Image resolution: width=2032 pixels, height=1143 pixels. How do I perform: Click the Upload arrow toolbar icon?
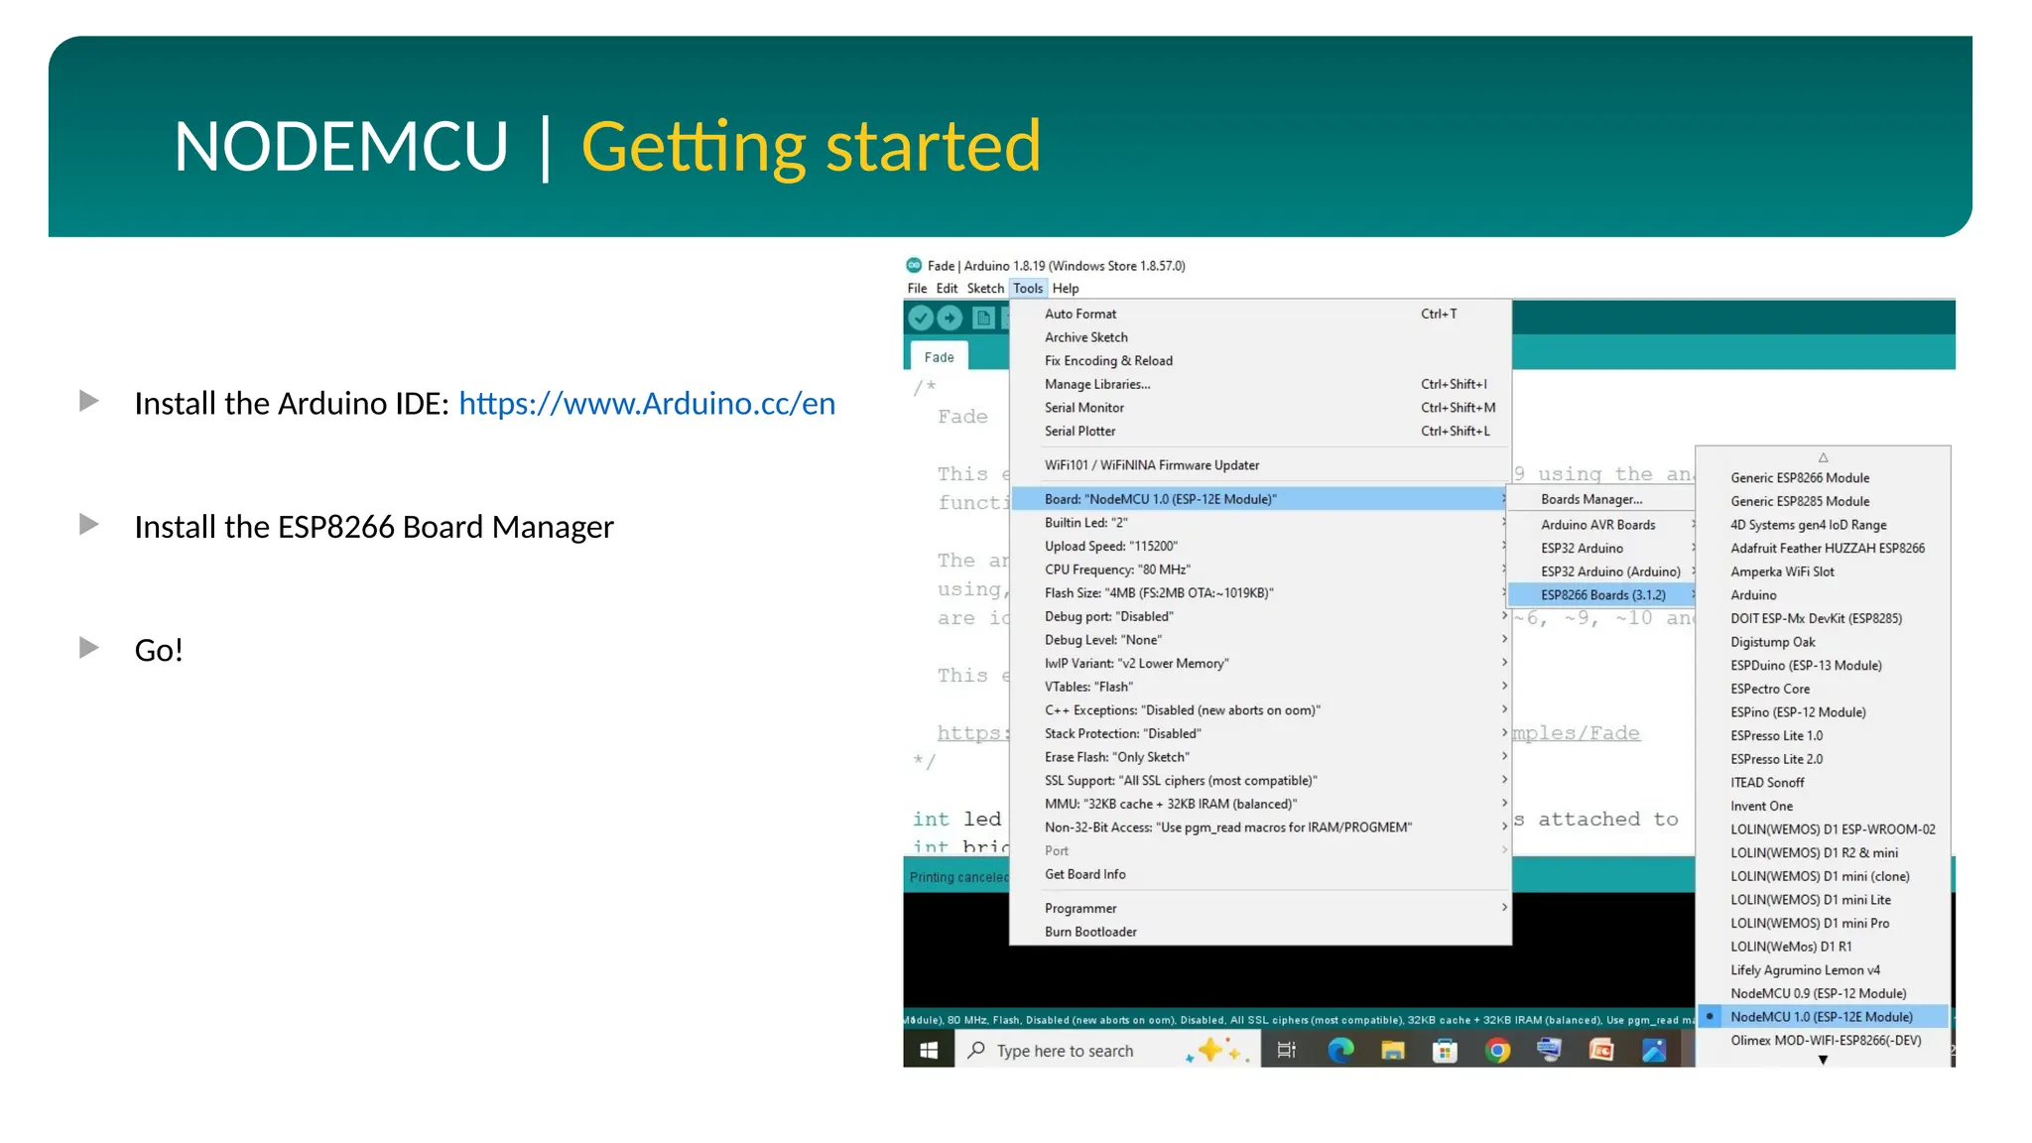(950, 317)
